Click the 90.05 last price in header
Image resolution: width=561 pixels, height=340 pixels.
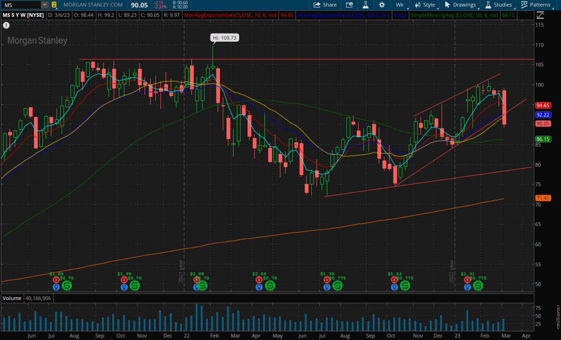(139, 5)
